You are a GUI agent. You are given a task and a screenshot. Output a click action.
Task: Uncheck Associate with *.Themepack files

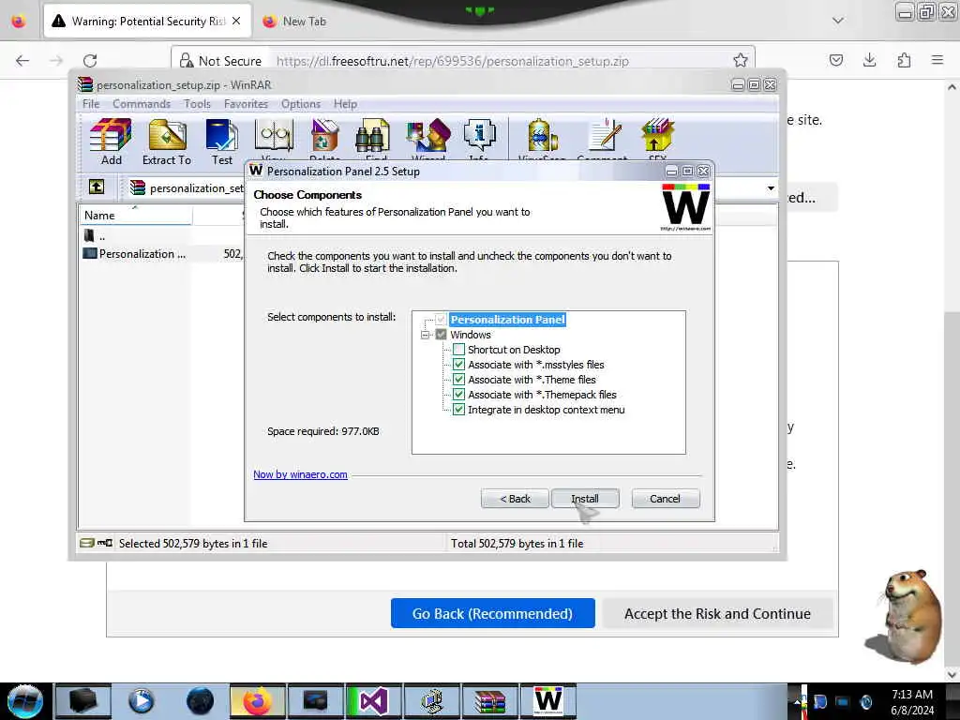(x=458, y=395)
